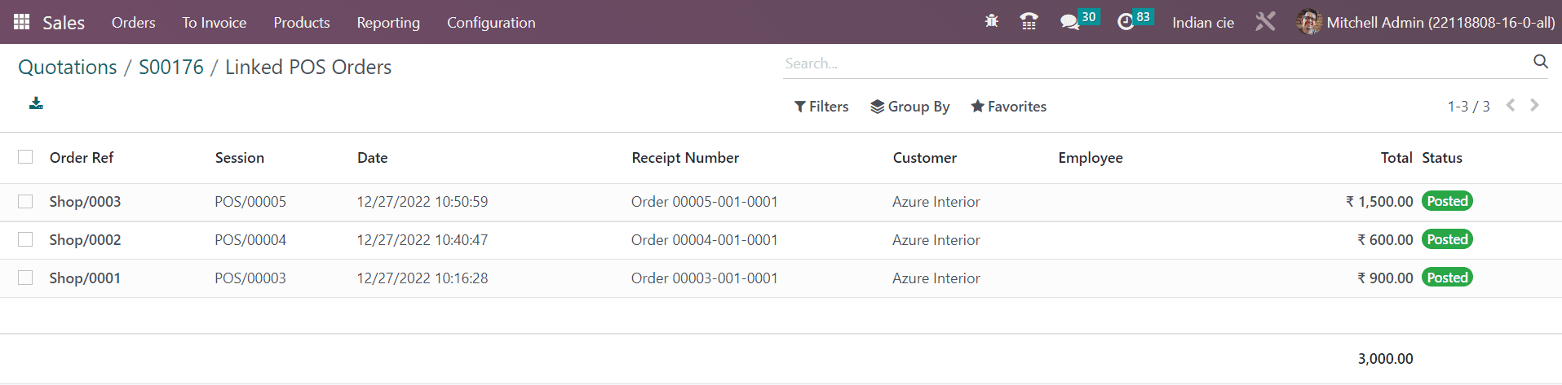Viewport: 1562px width, 385px height.
Task: Go to next page arrow
Action: [1535, 105]
